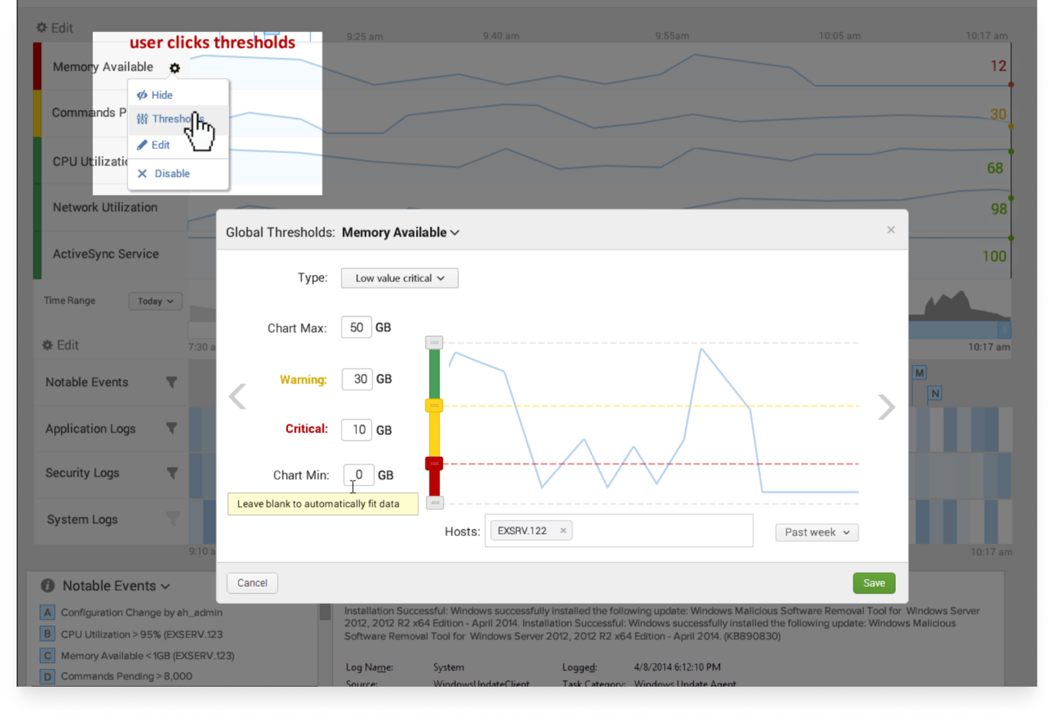Go to previous metric with left arrow
Image resolution: width=1054 pixels, height=720 pixels.
pos(238,397)
